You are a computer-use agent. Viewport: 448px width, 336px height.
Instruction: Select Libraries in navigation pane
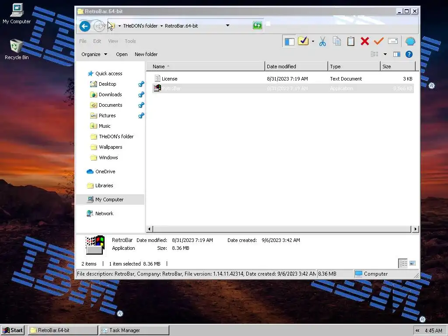(x=104, y=185)
